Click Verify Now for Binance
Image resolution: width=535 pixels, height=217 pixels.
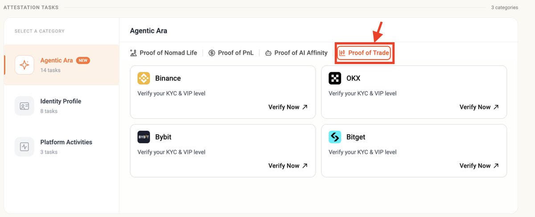click(288, 107)
